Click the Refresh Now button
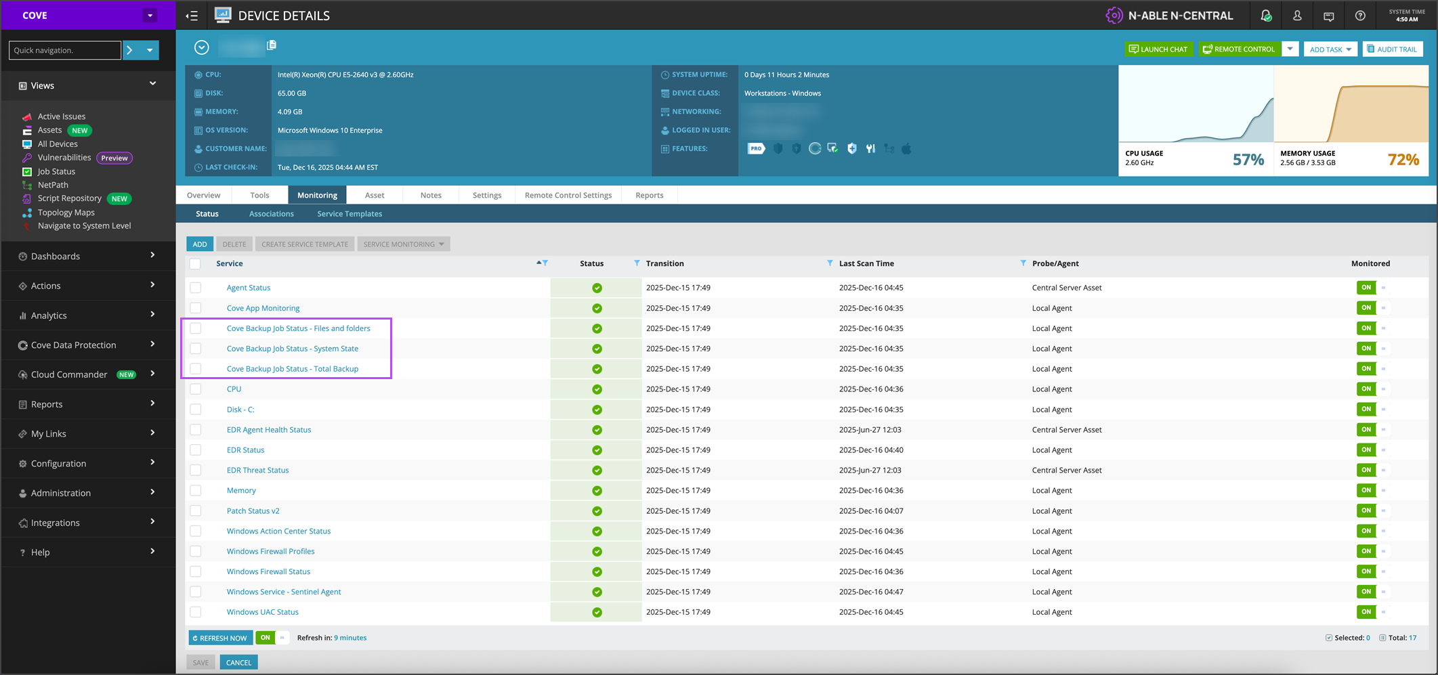 (x=220, y=638)
